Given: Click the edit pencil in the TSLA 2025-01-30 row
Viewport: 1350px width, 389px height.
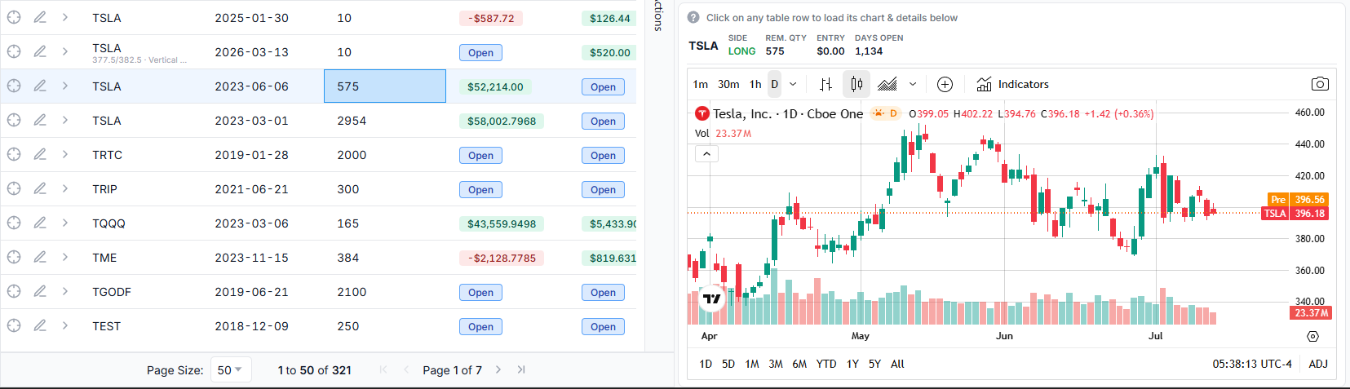Looking at the screenshot, I should pyautogui.click(x=39, y=17).
